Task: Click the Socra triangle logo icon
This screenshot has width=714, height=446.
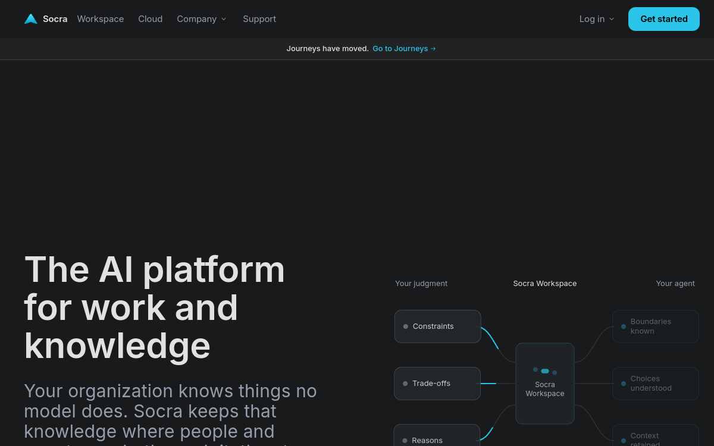Action: click(31, 19)
